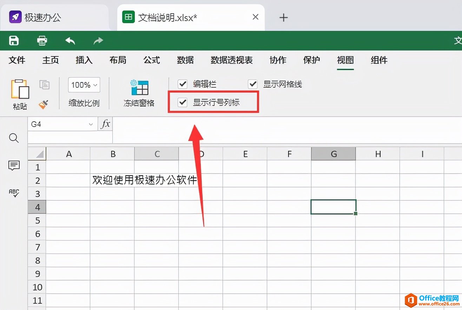Screen dimensions: 462x310
Task: Click the Redo arrow
Action: tap(98, 40)
